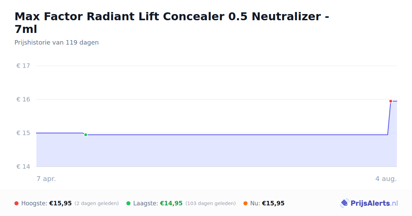The width and height of the screenshot is (412, 216).
Task: Click the 2 dagen geleden note
Action: pos(96,203)
